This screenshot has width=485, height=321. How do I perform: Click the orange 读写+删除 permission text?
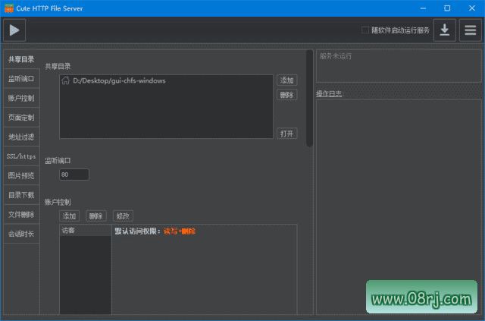(180, 231)
